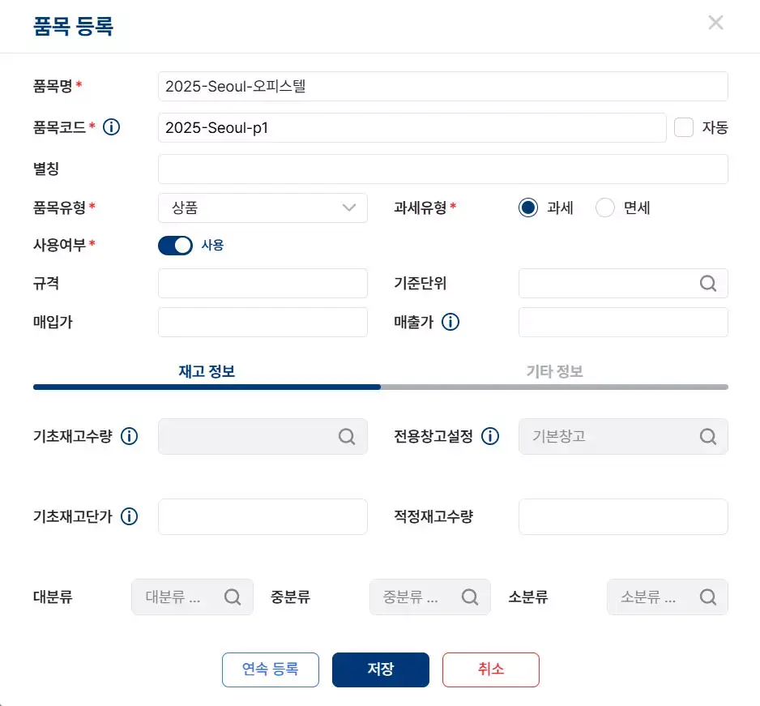Click the 별칭 input field
This screenshot has height=706, width=760.
442,169
